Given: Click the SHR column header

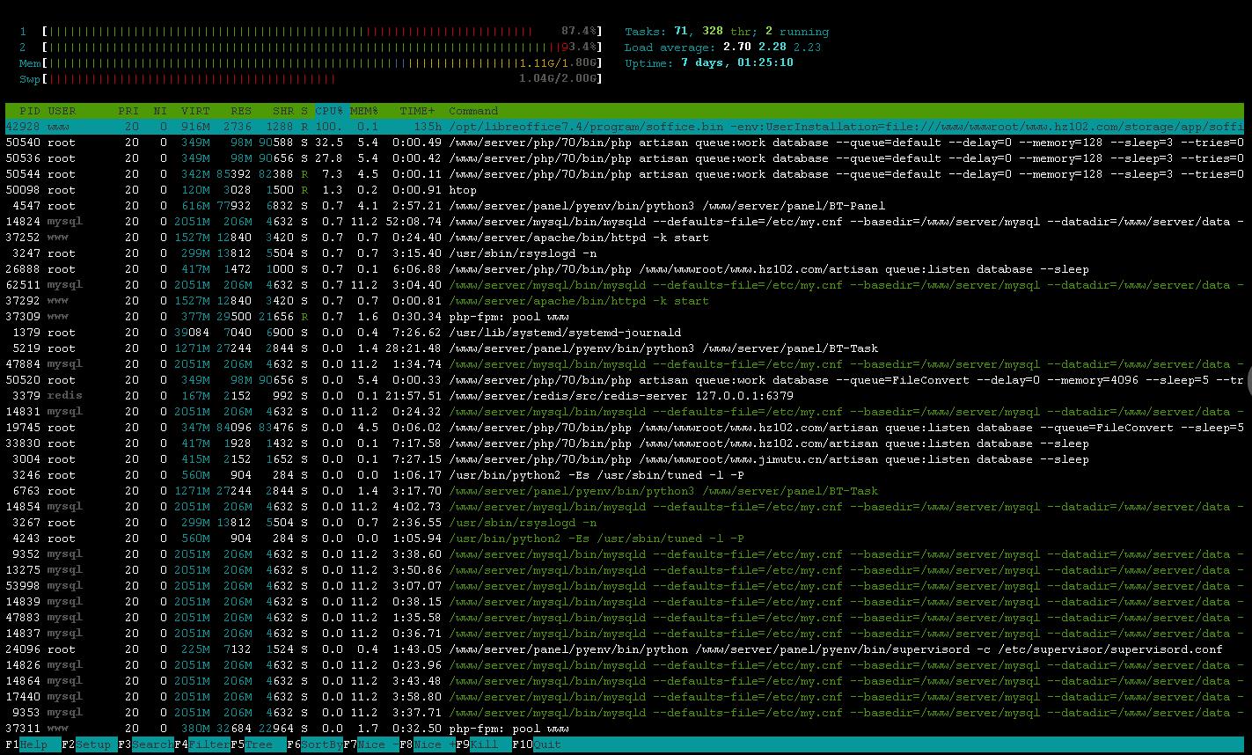Looking at the screenshot, I should point(283,111).
